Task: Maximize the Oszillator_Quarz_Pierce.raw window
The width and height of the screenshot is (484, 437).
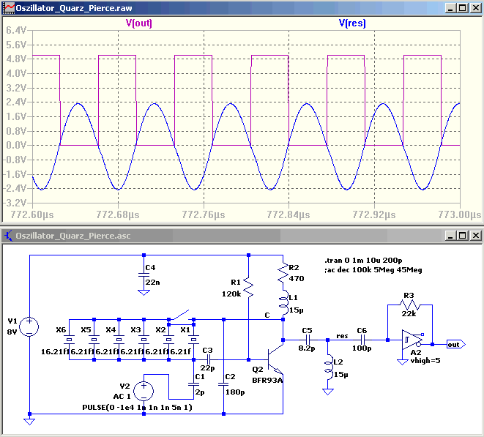Action: click(462, 8)
